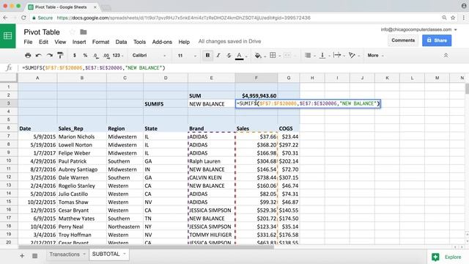Click the Comments button

[403, 40]
